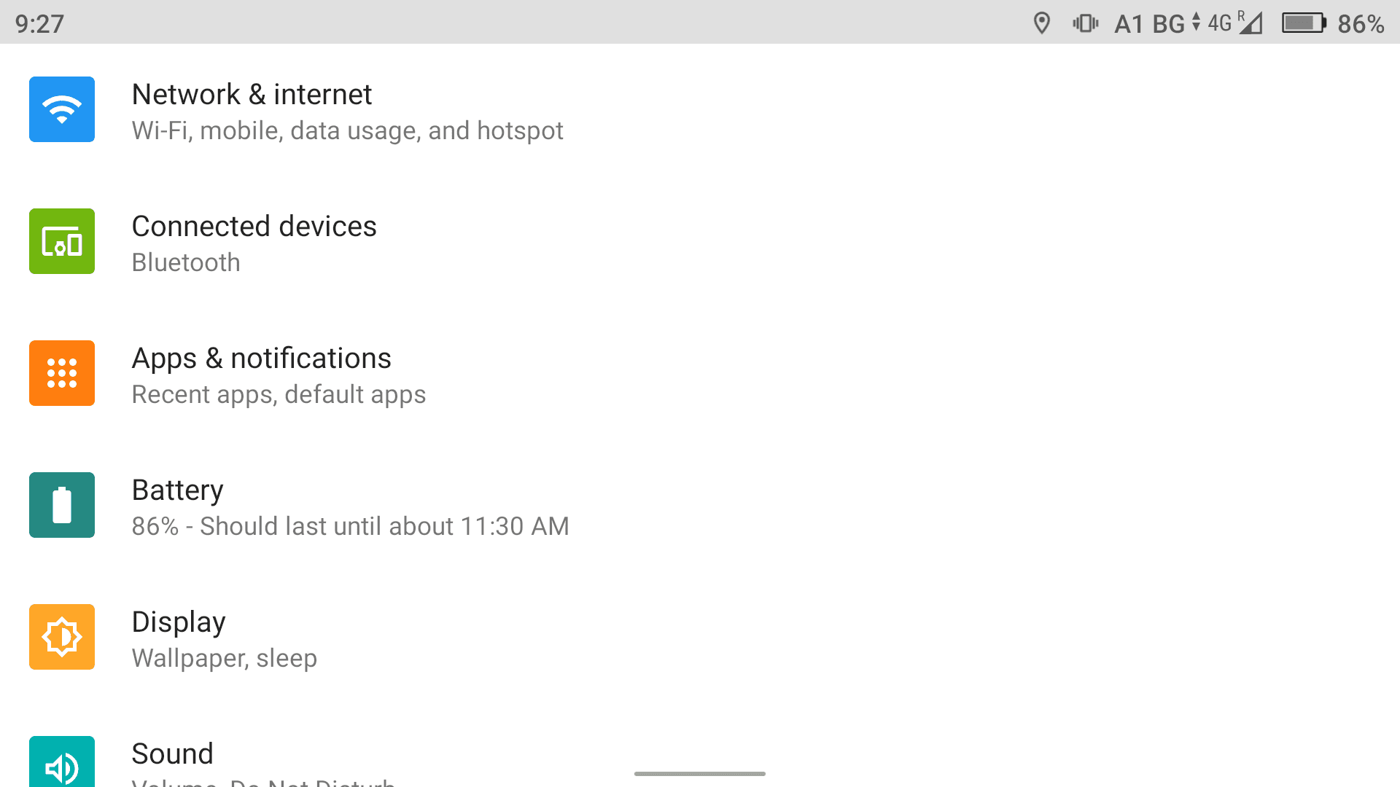1400x787 pixels.
Task: Open Network & internet settings
Action: point(700,110)
